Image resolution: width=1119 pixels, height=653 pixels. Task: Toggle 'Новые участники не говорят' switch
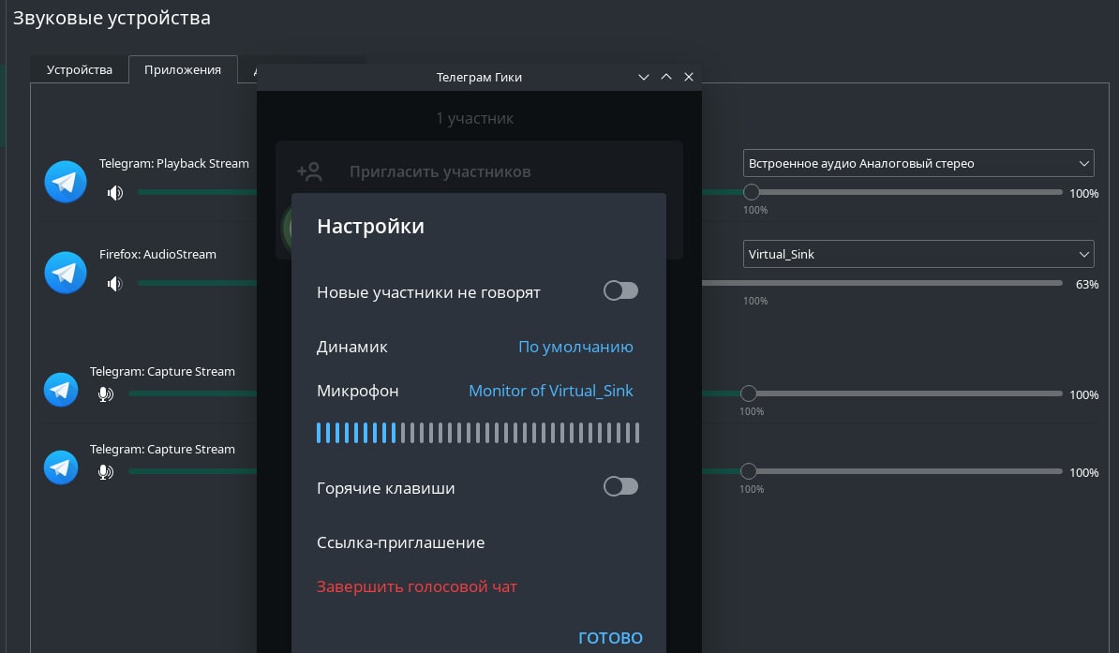(x=620, y=291)
